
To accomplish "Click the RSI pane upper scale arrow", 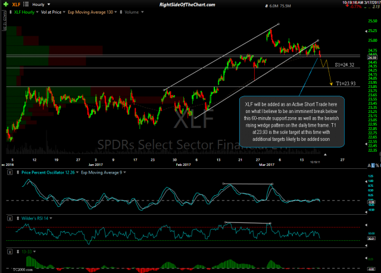I will (366, 225).
